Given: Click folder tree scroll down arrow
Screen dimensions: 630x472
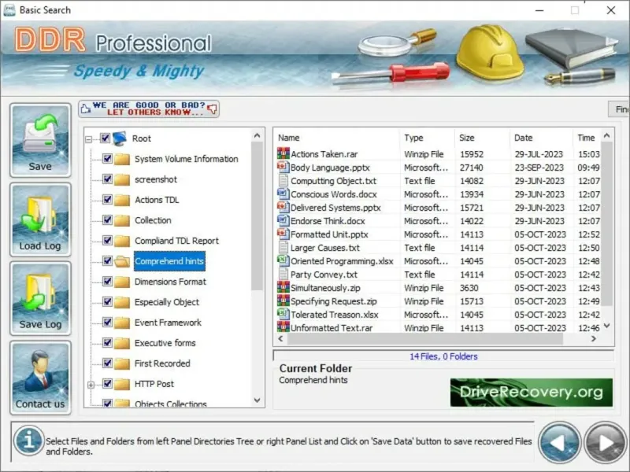Looking at the screenshot, I should point(258,400).
